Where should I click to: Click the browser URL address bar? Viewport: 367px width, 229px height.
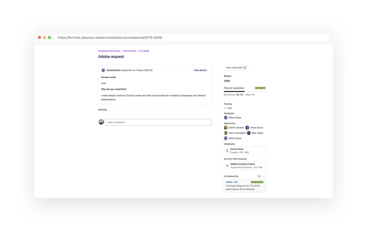[x=191, y=37]
